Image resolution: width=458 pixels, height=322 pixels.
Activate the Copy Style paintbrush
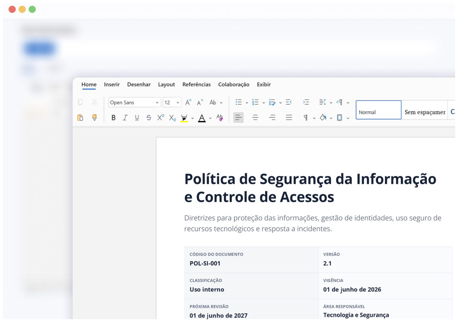point(94,117)
